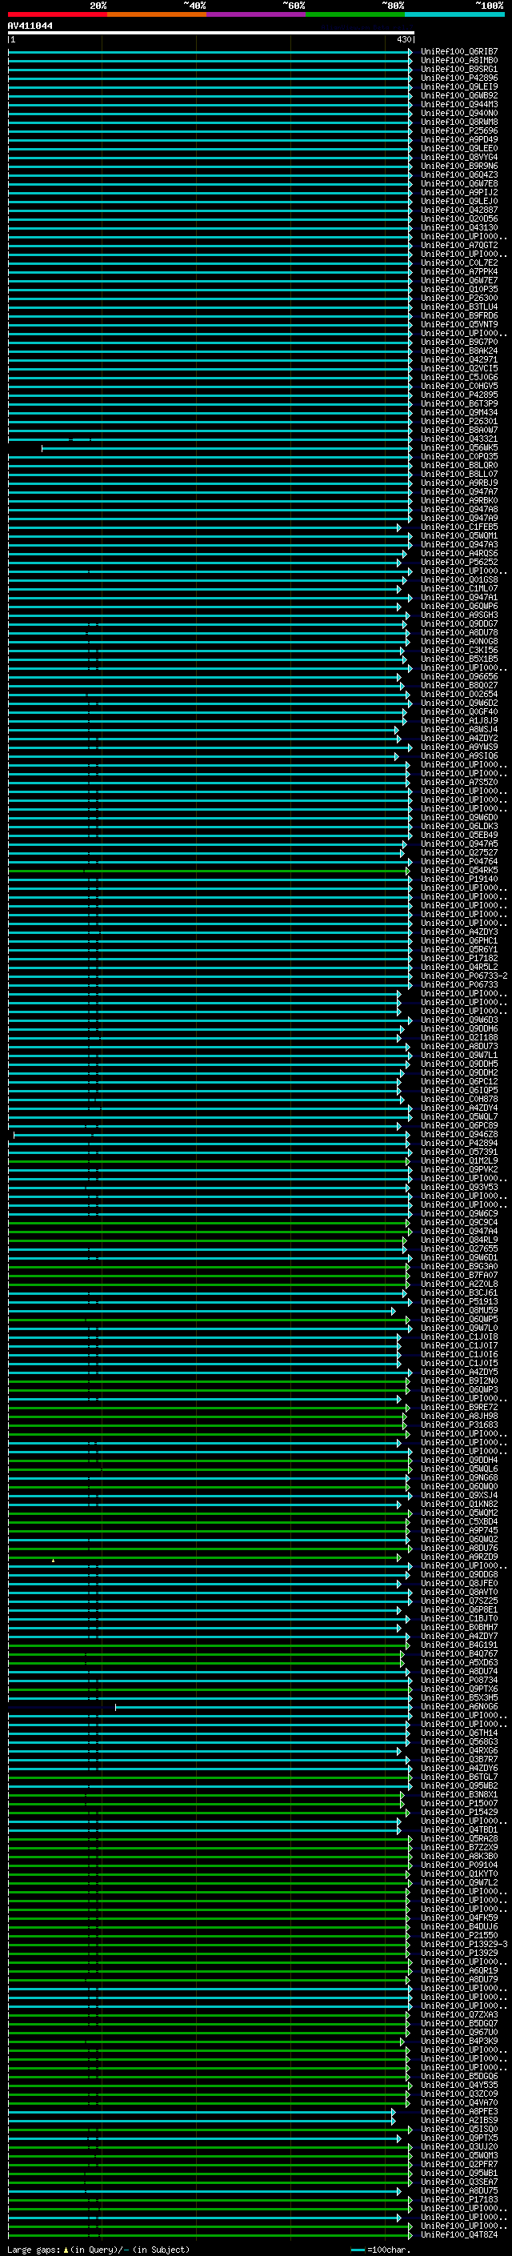Select hit UniRef100_Q01GS8
Viewport: 512px width, 2256px height.
458,579
